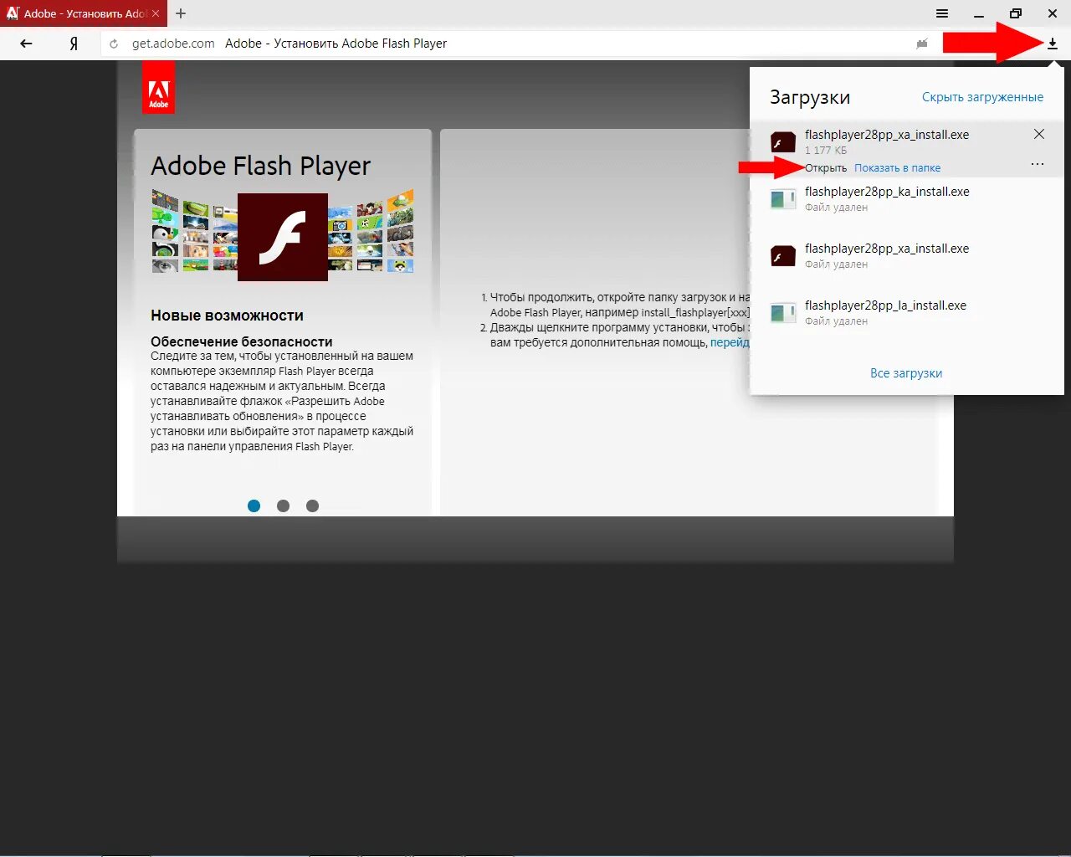Click deleted flashplayer28pp_xa_install.exe name
The width and height of the screenshot is (1071, 857).
pos(887,249)
